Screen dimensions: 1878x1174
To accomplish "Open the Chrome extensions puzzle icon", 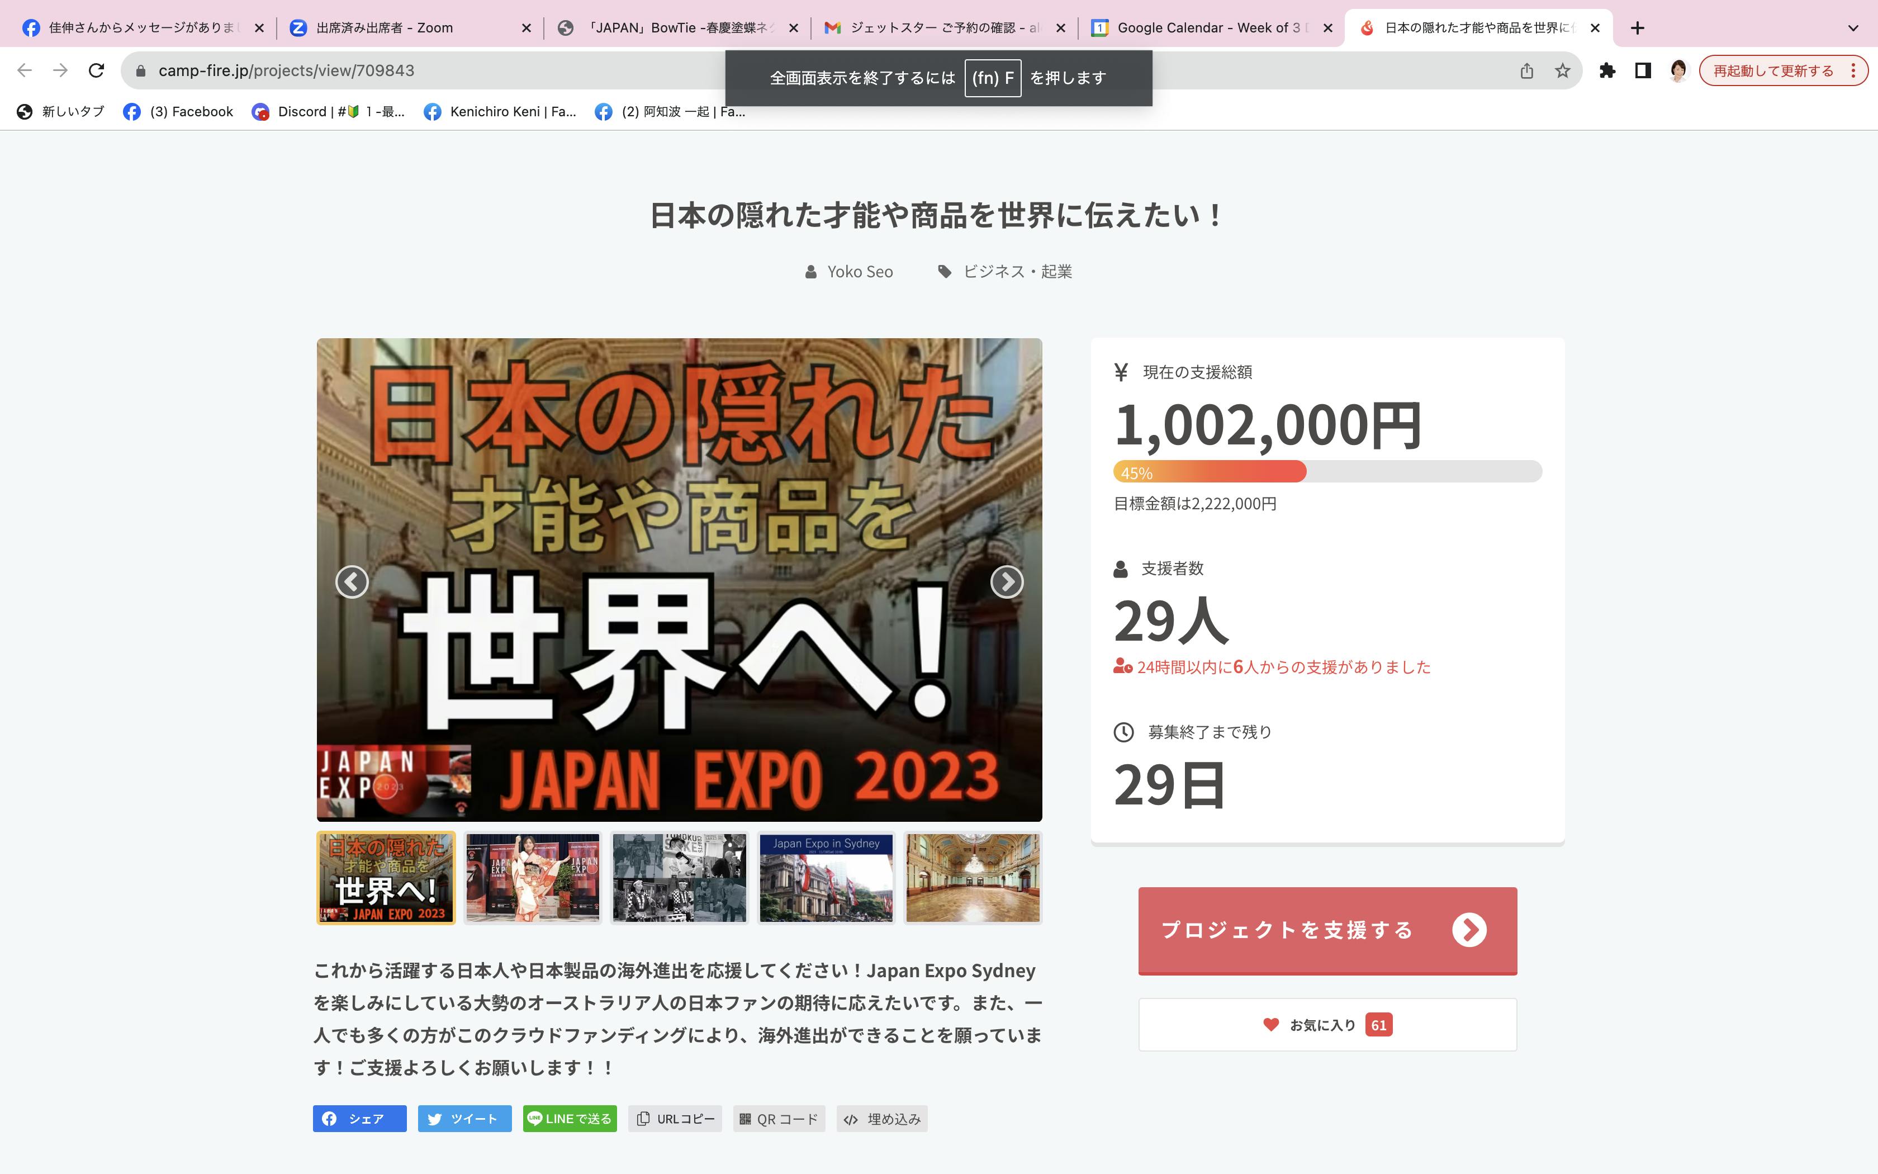I will point(1607,70).
